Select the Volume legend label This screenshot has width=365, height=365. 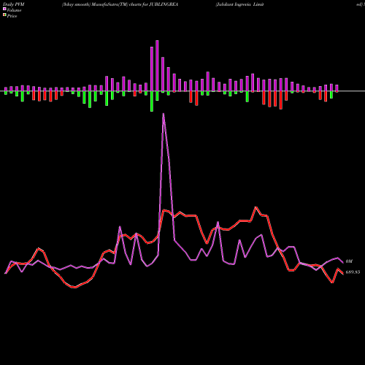click(x=14, y=10)
